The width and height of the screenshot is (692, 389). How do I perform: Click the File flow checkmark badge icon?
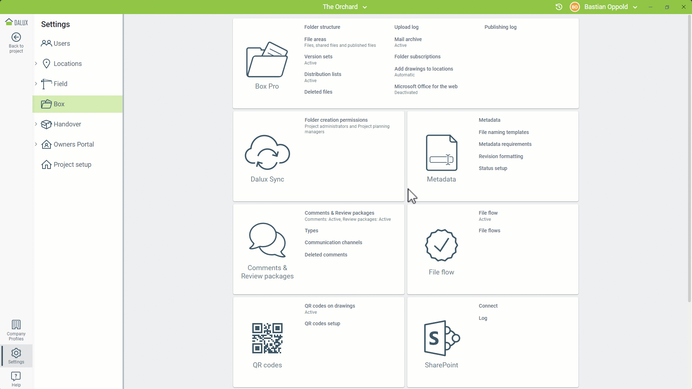(x=441, y=245)
